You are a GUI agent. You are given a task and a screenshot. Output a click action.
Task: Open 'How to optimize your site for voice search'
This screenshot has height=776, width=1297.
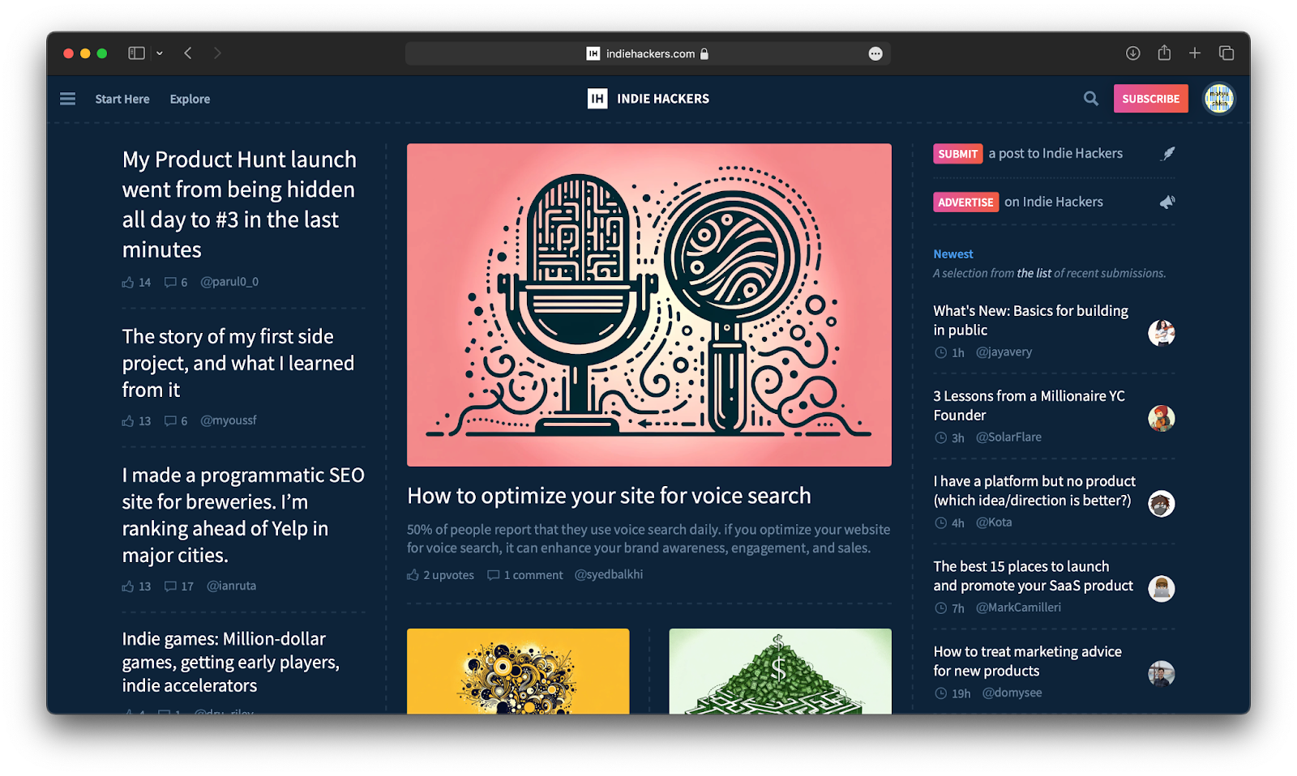point(609,496)
